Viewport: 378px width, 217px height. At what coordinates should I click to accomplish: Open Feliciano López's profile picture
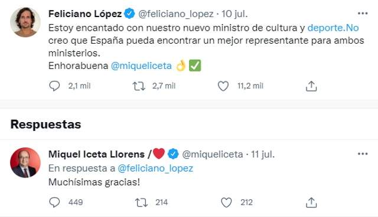click(25, 22)
